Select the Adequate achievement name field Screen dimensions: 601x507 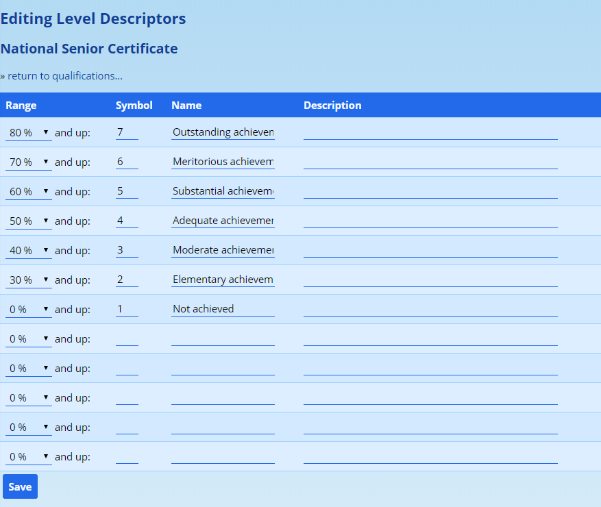pyautogui.click(x=223, y=221)
